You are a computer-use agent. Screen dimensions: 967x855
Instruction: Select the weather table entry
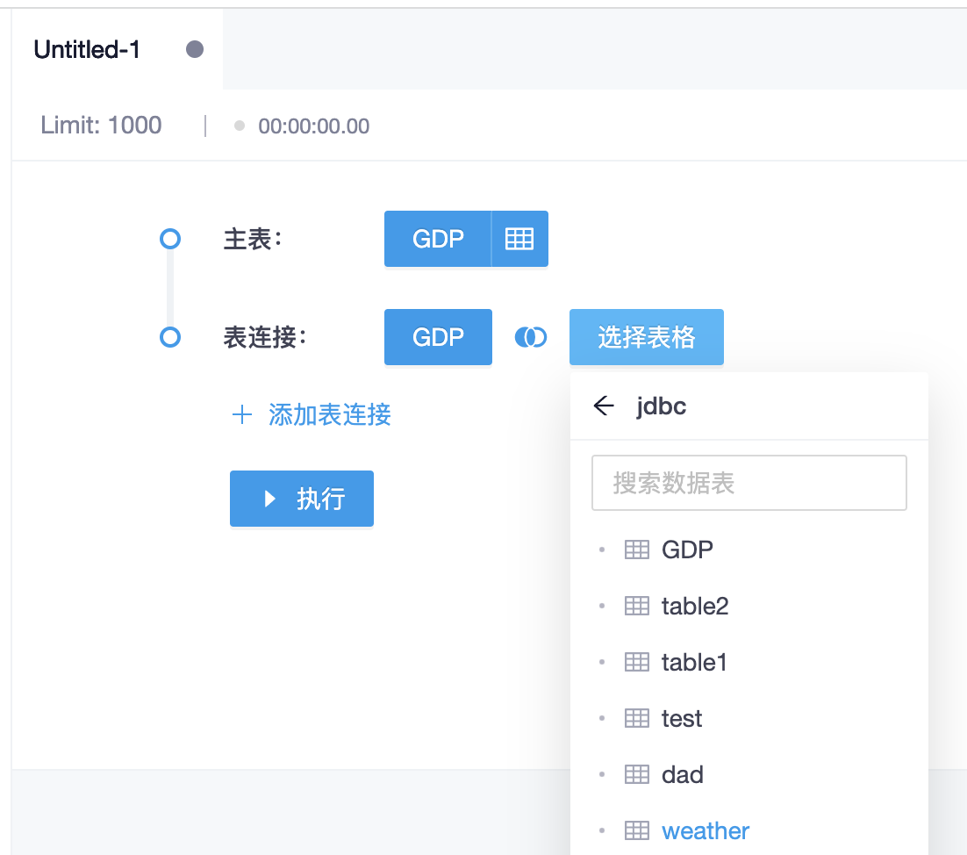[706, 830]
